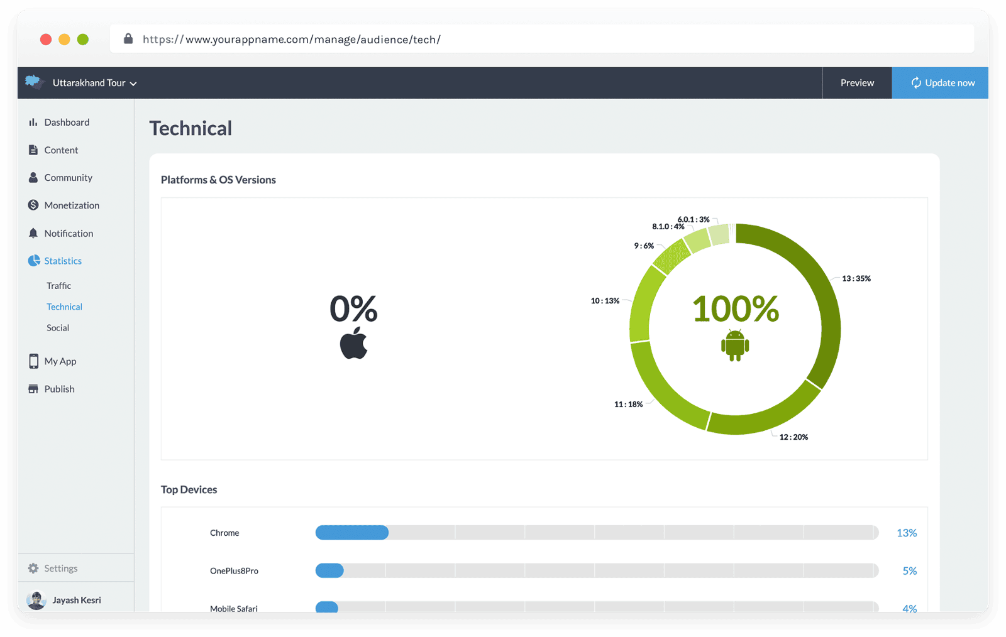The height and width of the screenshot is (637, 1006).
Task: Click the Preview button
Action: pyautogui.click(x=857, y=83)
